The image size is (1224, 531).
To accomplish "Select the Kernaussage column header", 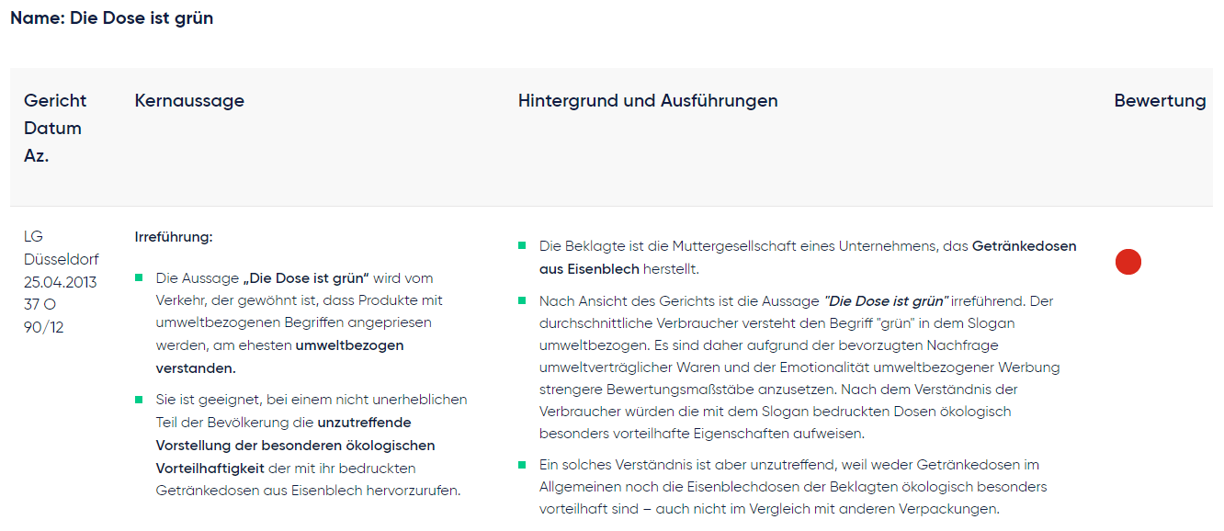I will (x=189, y=101).
